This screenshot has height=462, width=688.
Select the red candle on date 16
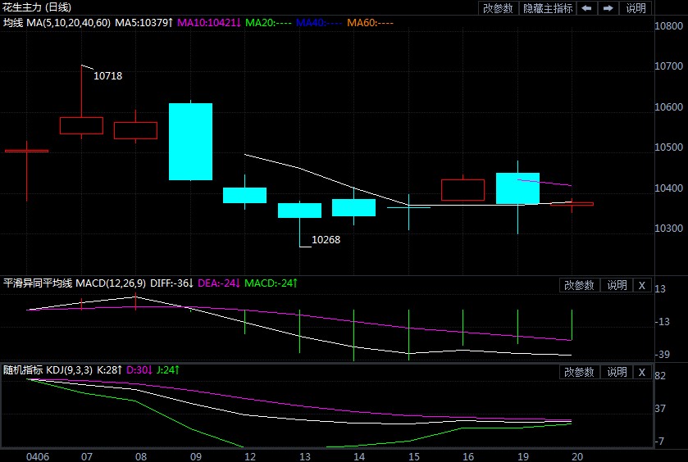[462, 189]
